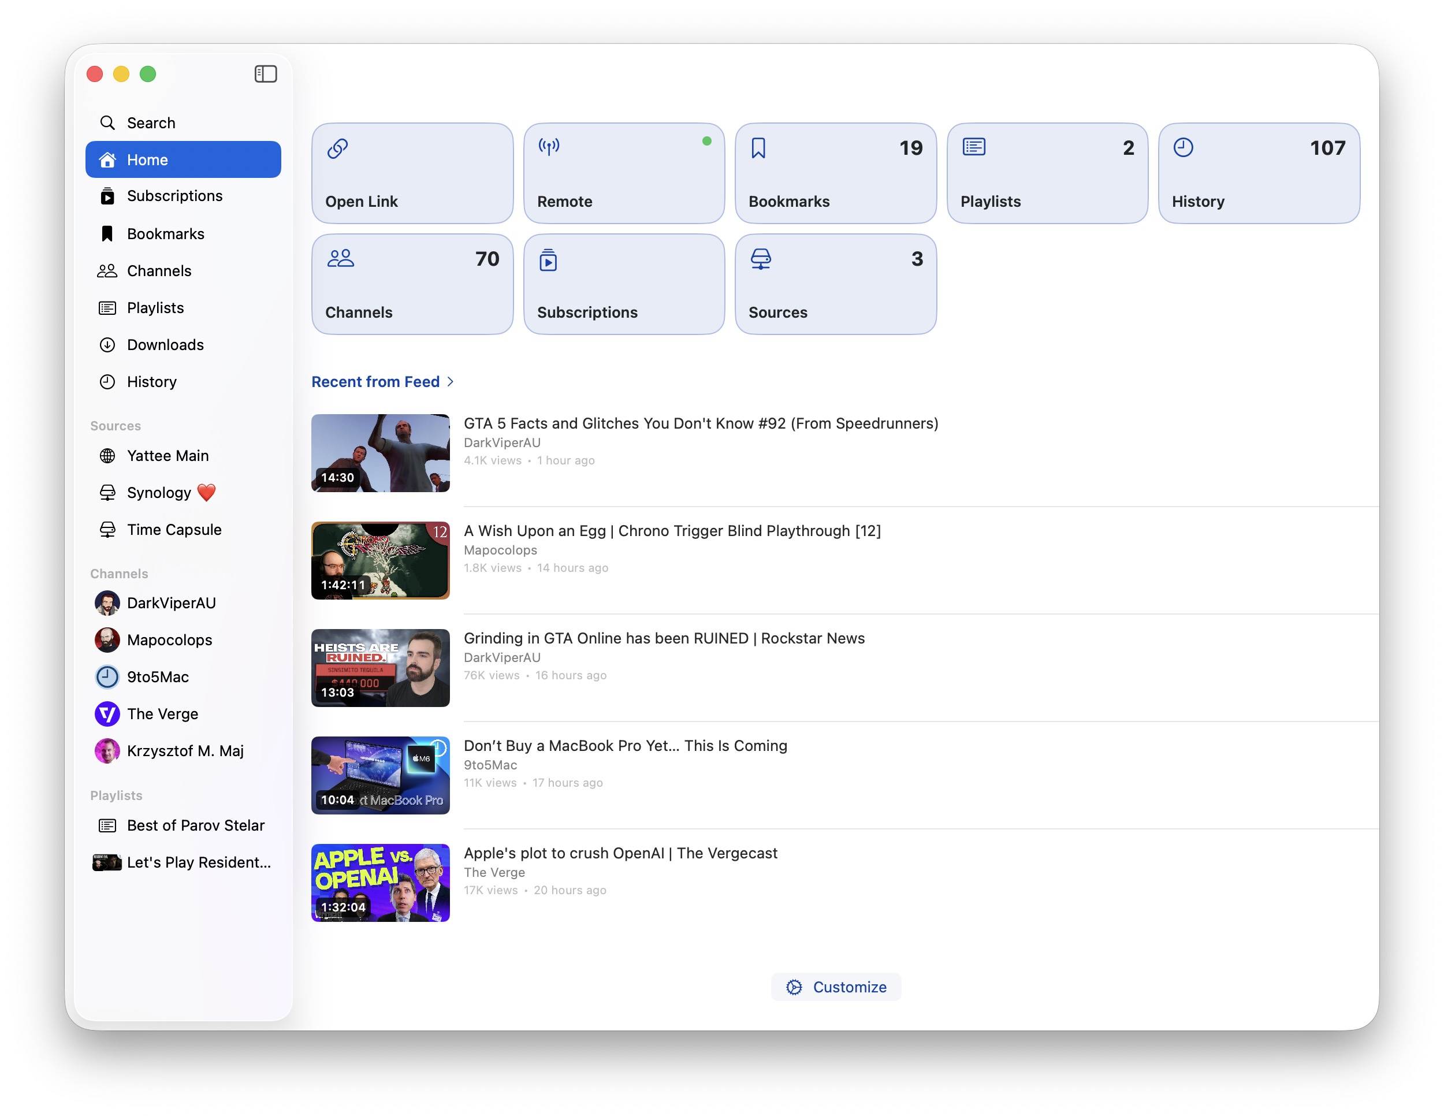
Task: Click the list icon beside Best of Parov Stelar
Action: [107, 825]
